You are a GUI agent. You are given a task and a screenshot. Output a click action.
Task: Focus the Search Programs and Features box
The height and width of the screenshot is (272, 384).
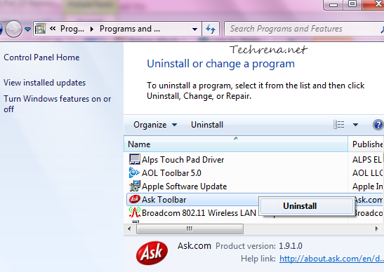pos(304,29)
